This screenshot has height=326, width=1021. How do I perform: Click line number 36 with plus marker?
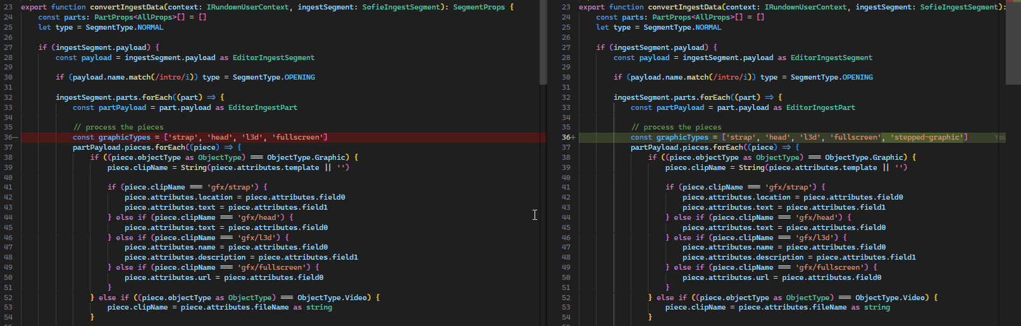[x=567, y=138]
